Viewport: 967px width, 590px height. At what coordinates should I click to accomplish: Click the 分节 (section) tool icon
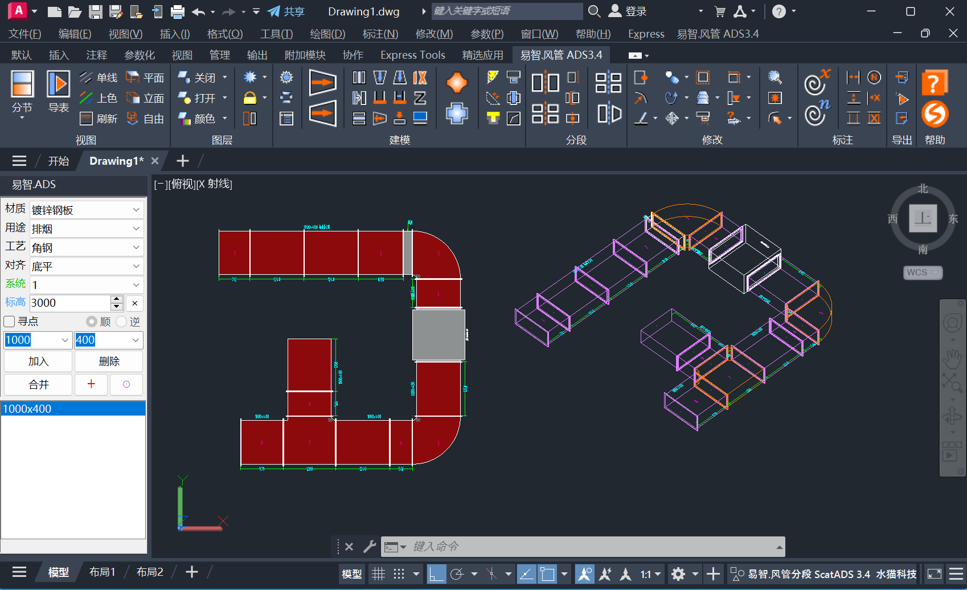click(x=22, y=84)
